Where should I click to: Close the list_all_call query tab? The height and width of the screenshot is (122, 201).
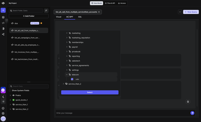[x=99, y=12]
